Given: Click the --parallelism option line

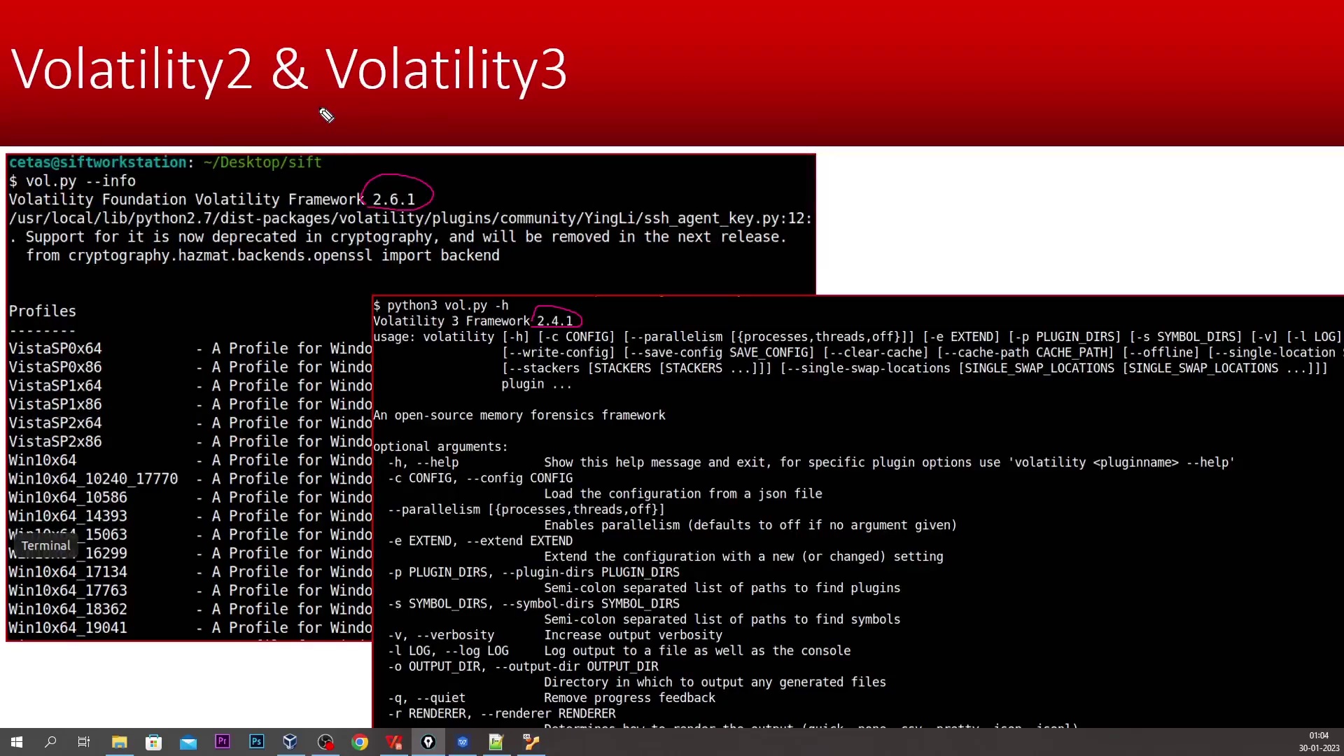Looking at the screenshot, I should [x=526, y=510].
